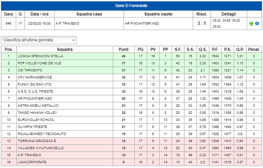Click the Serie D Femminile title bar

pyautogui.click(x=131, y=6)
